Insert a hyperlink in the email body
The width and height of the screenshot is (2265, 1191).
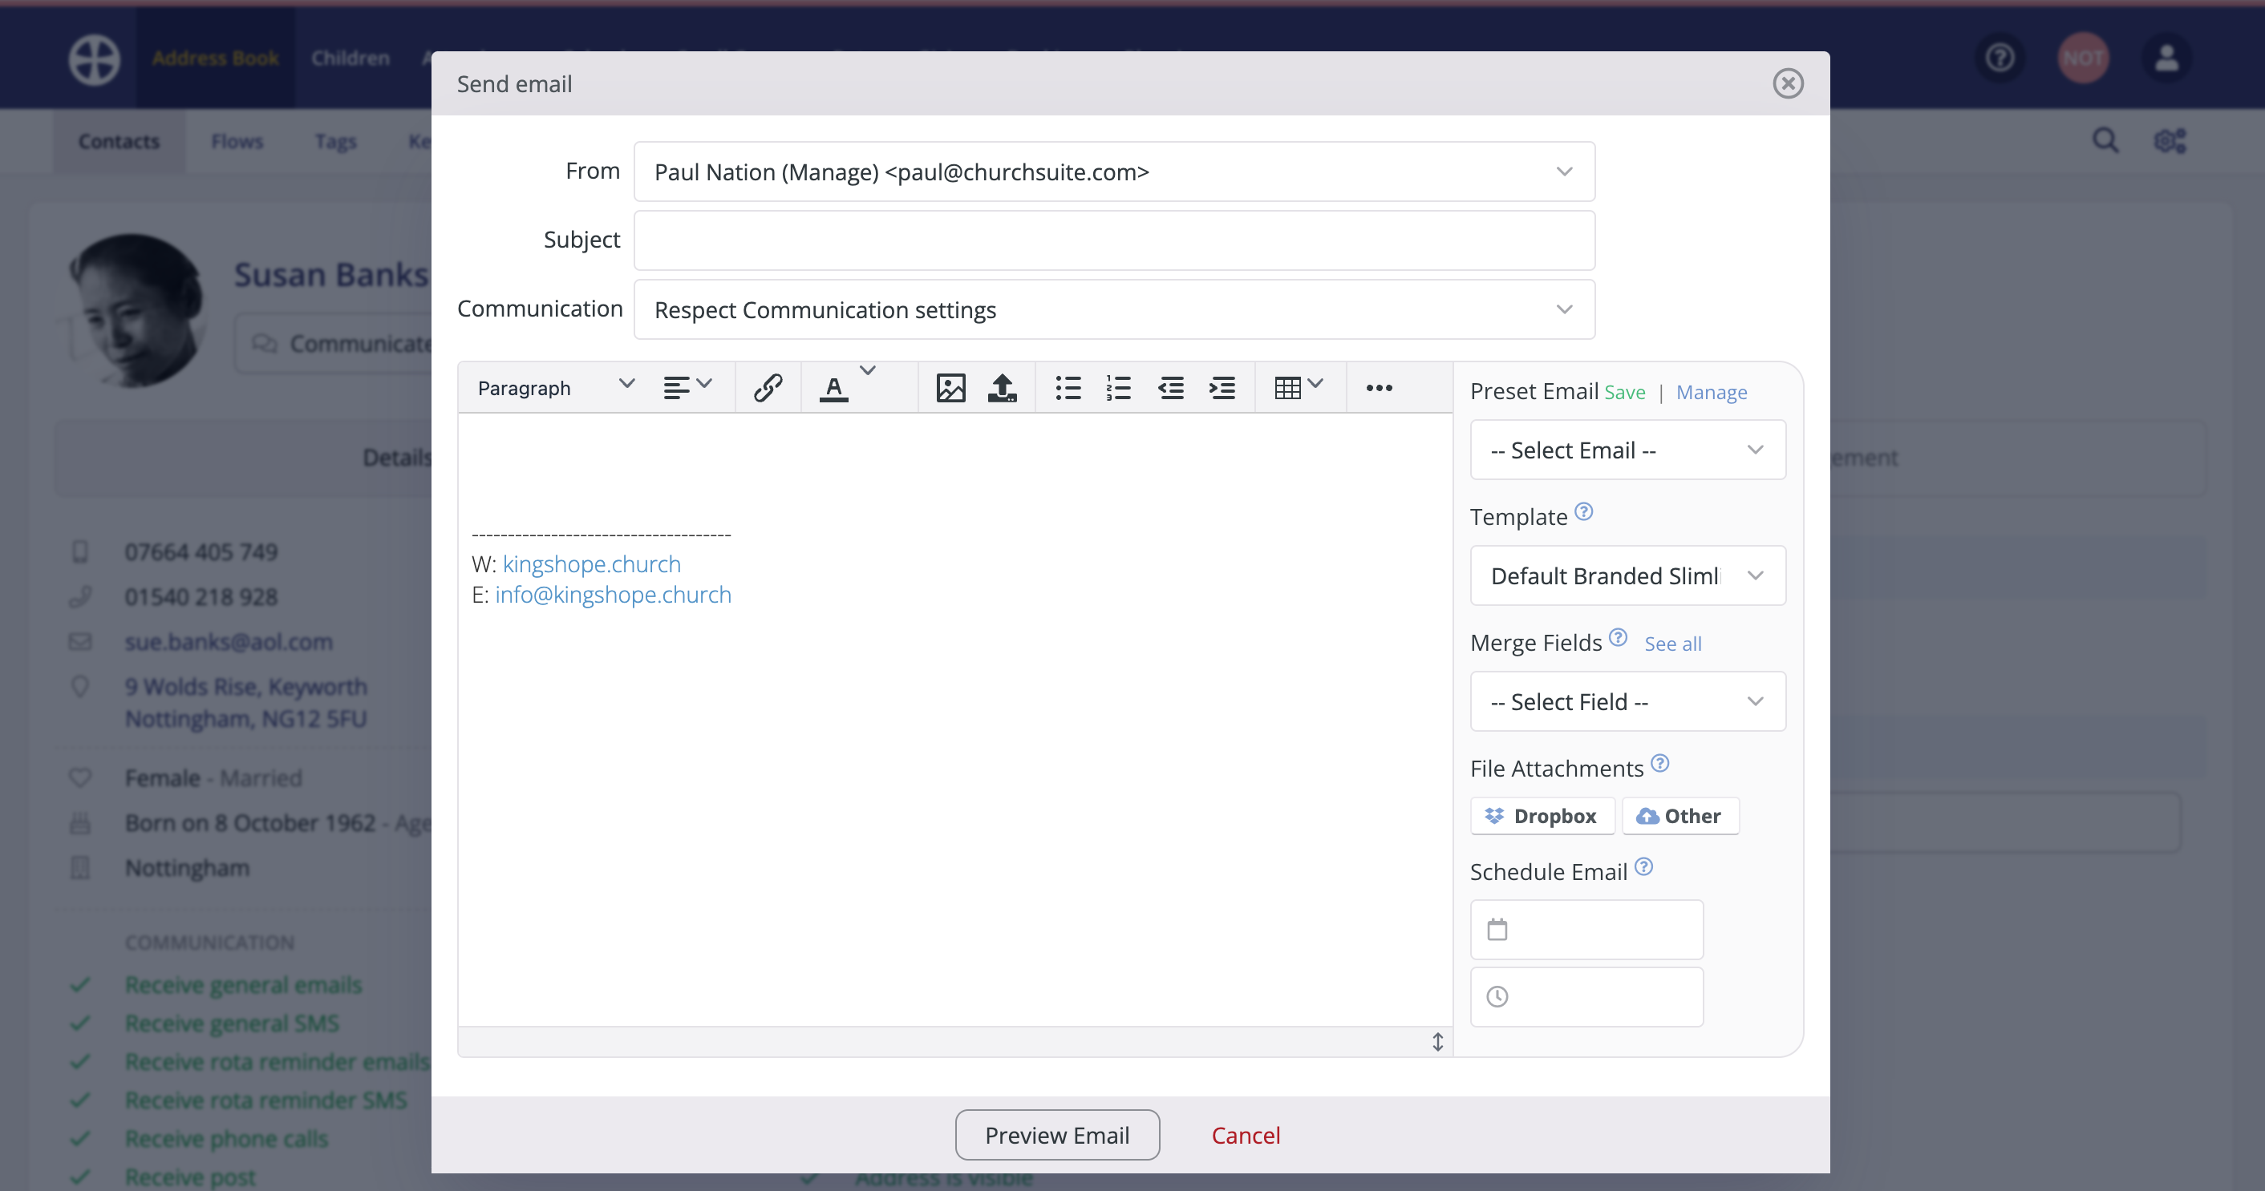[768, 386]
